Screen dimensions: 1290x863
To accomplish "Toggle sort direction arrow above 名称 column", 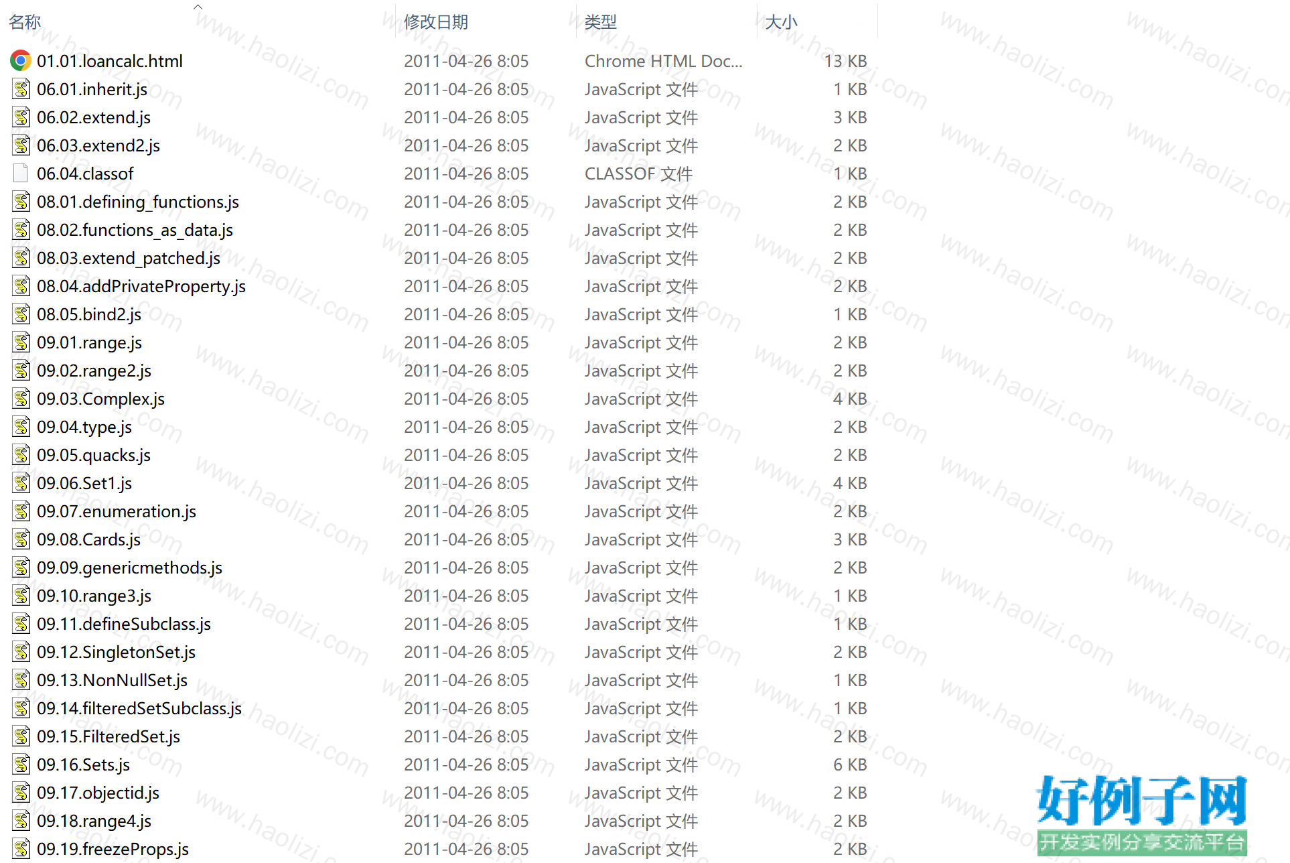I will (198, 7).
